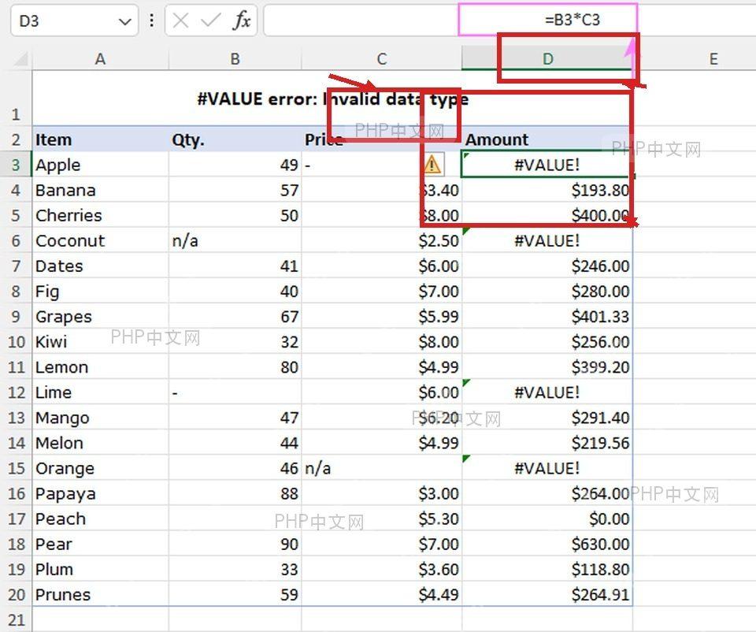
Task: Select row 6 header
Action: (16, 240)
